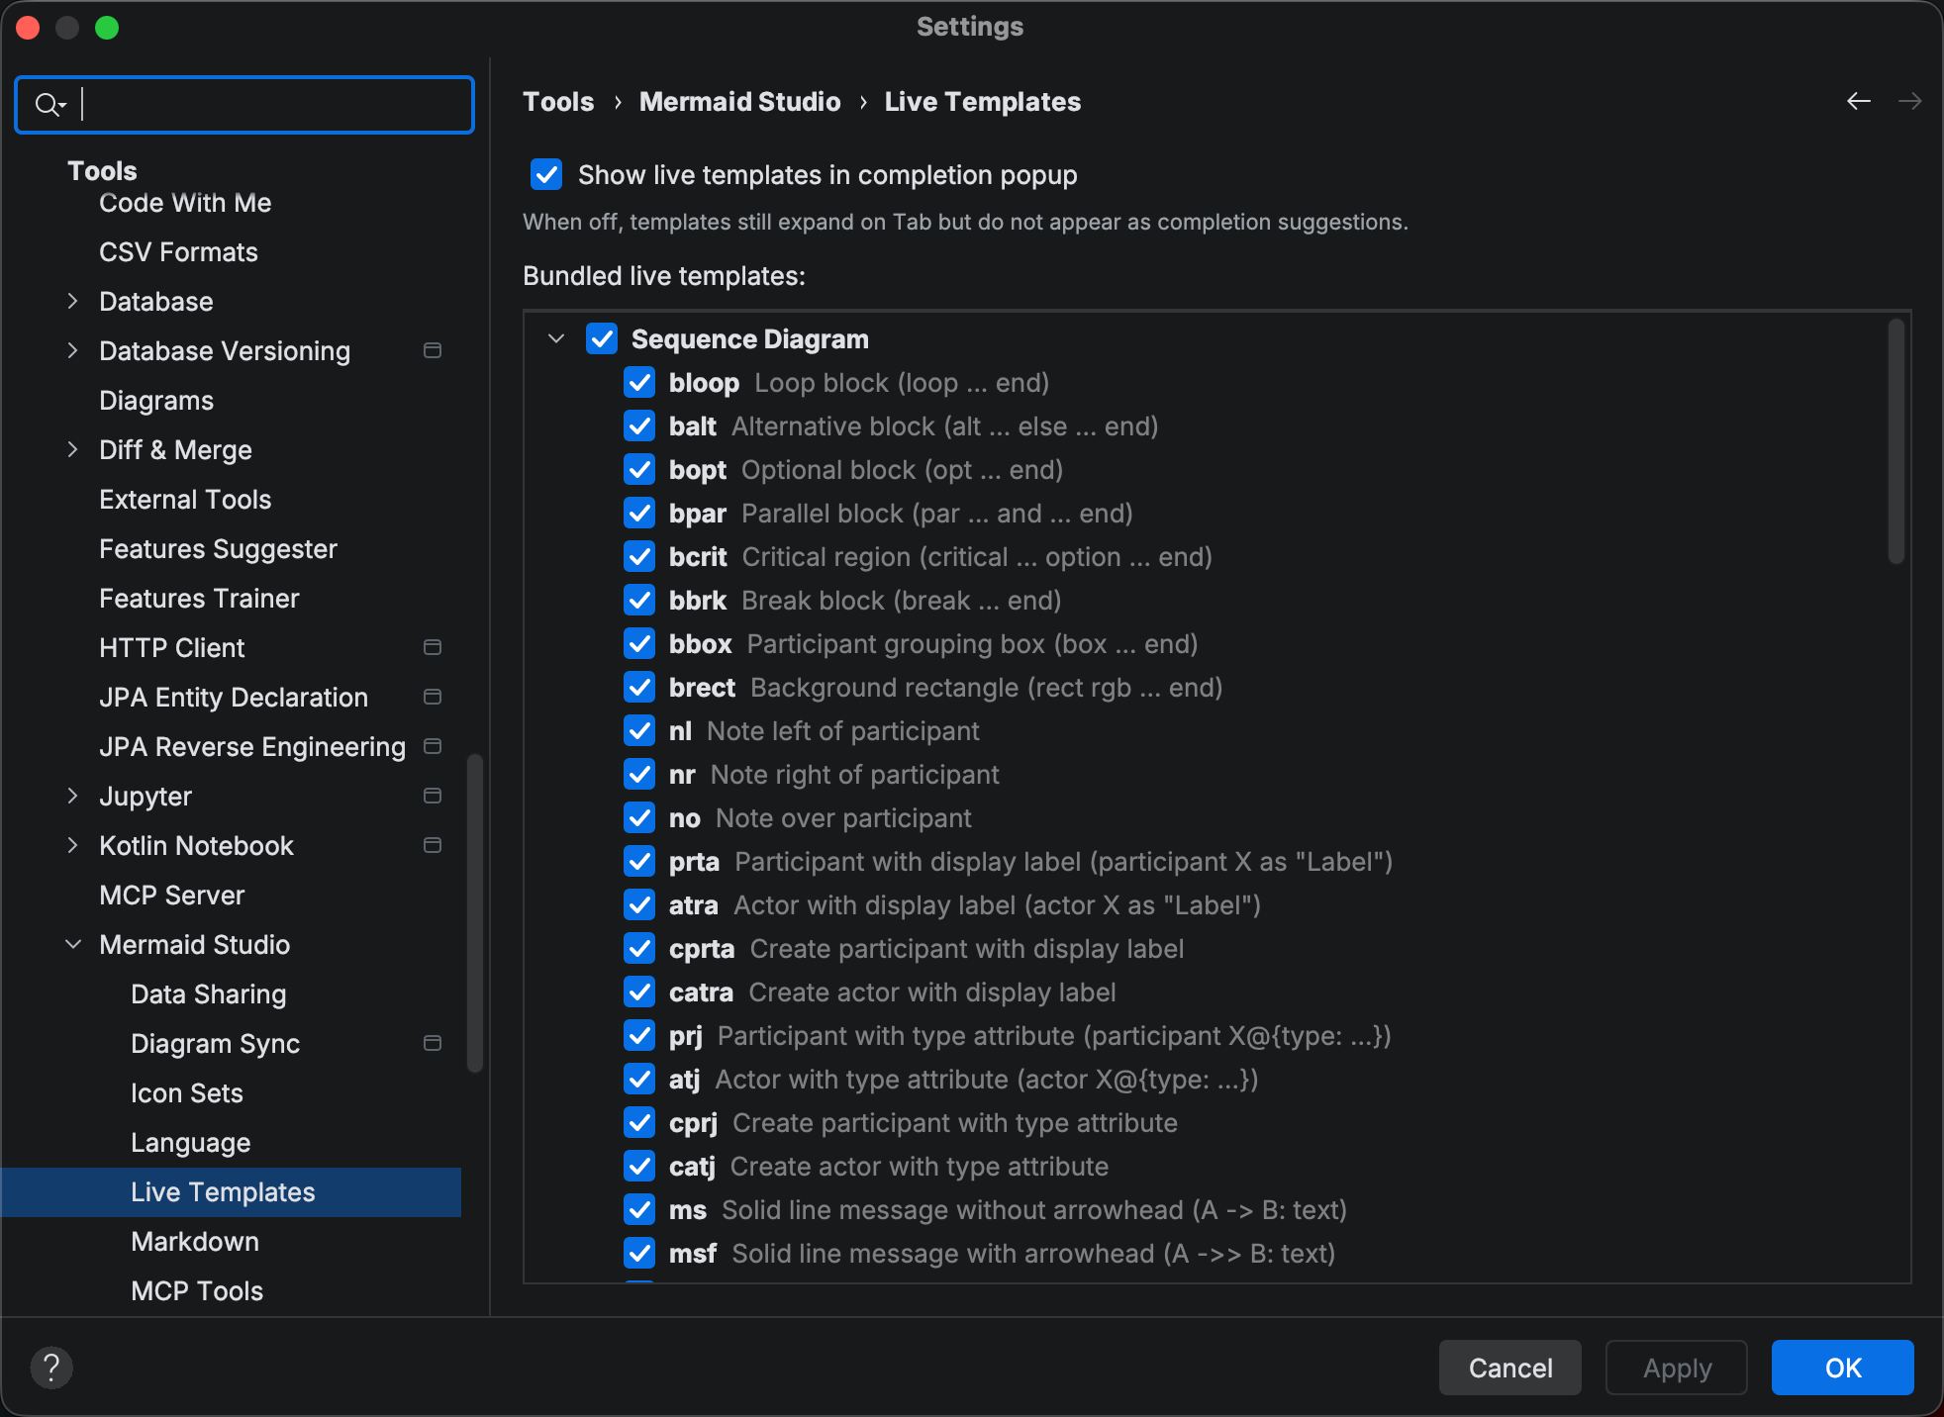Focus the settings search field
The image size is (1944, 1417).
244,104
